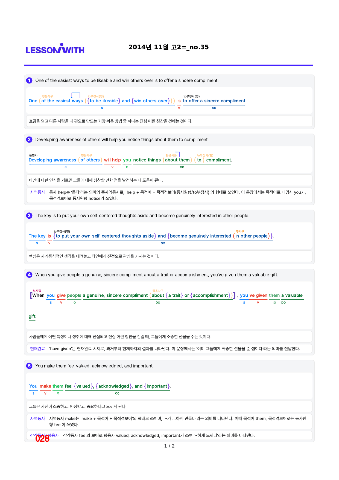This screenshot has height=480, width=339.
Task: Click the title 2014년 11월 고2=_no.35
Action: [x=168, y=47]
